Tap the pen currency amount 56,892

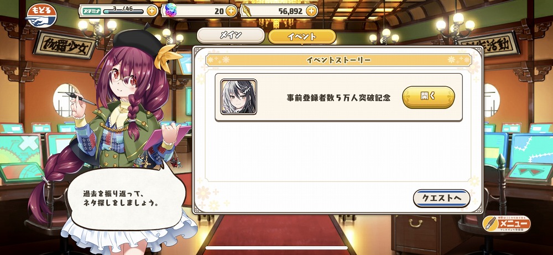290,11
